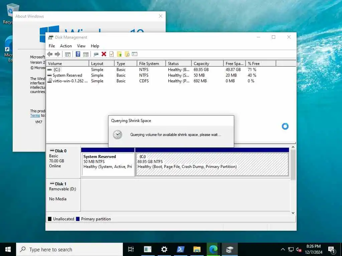Click the clock icon in Querying Shrink Space dialog
342x256 pixels.
coord(118,135)
